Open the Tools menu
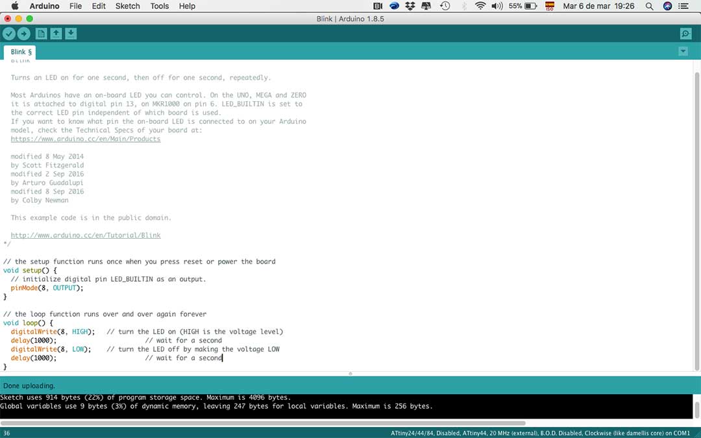The image size is (701, 438). [159, 6]
